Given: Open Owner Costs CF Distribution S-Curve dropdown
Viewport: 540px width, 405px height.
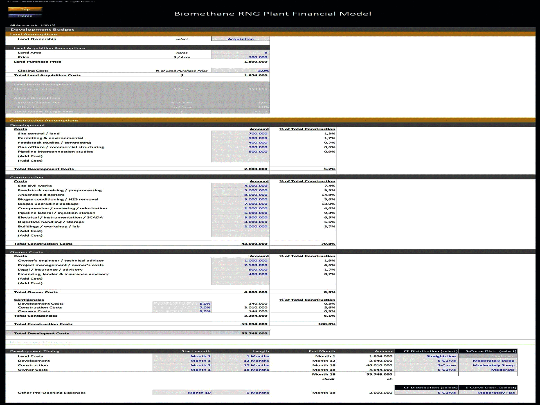Looking at the screenshot, I should pos(427,370).
